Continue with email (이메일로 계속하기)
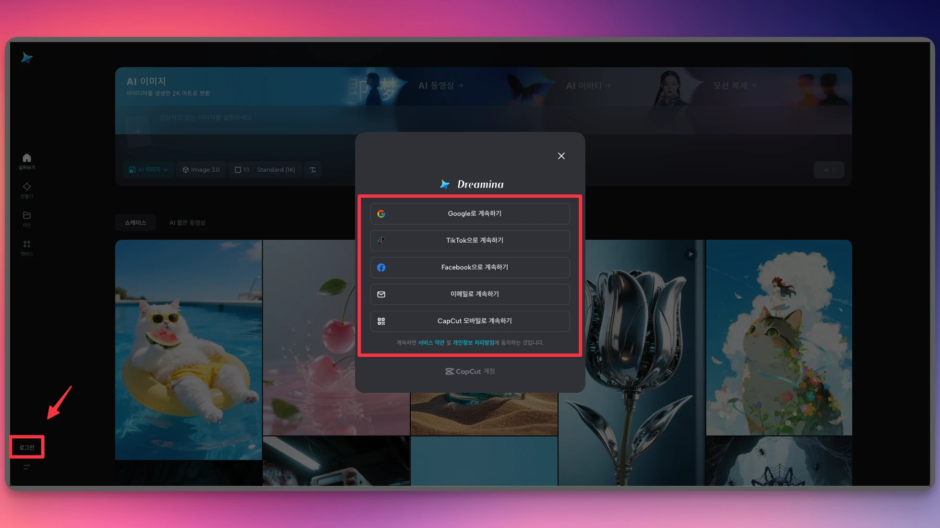The height and width of the screenshot is (528, 940). 470,294
